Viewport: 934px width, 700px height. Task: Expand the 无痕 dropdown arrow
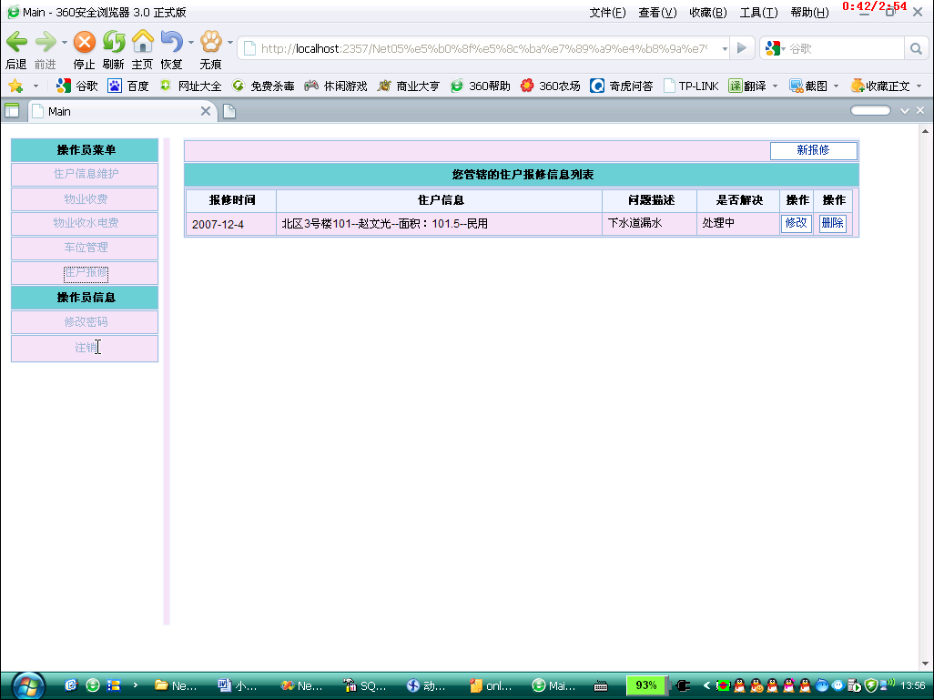click(x=230, y=42)
